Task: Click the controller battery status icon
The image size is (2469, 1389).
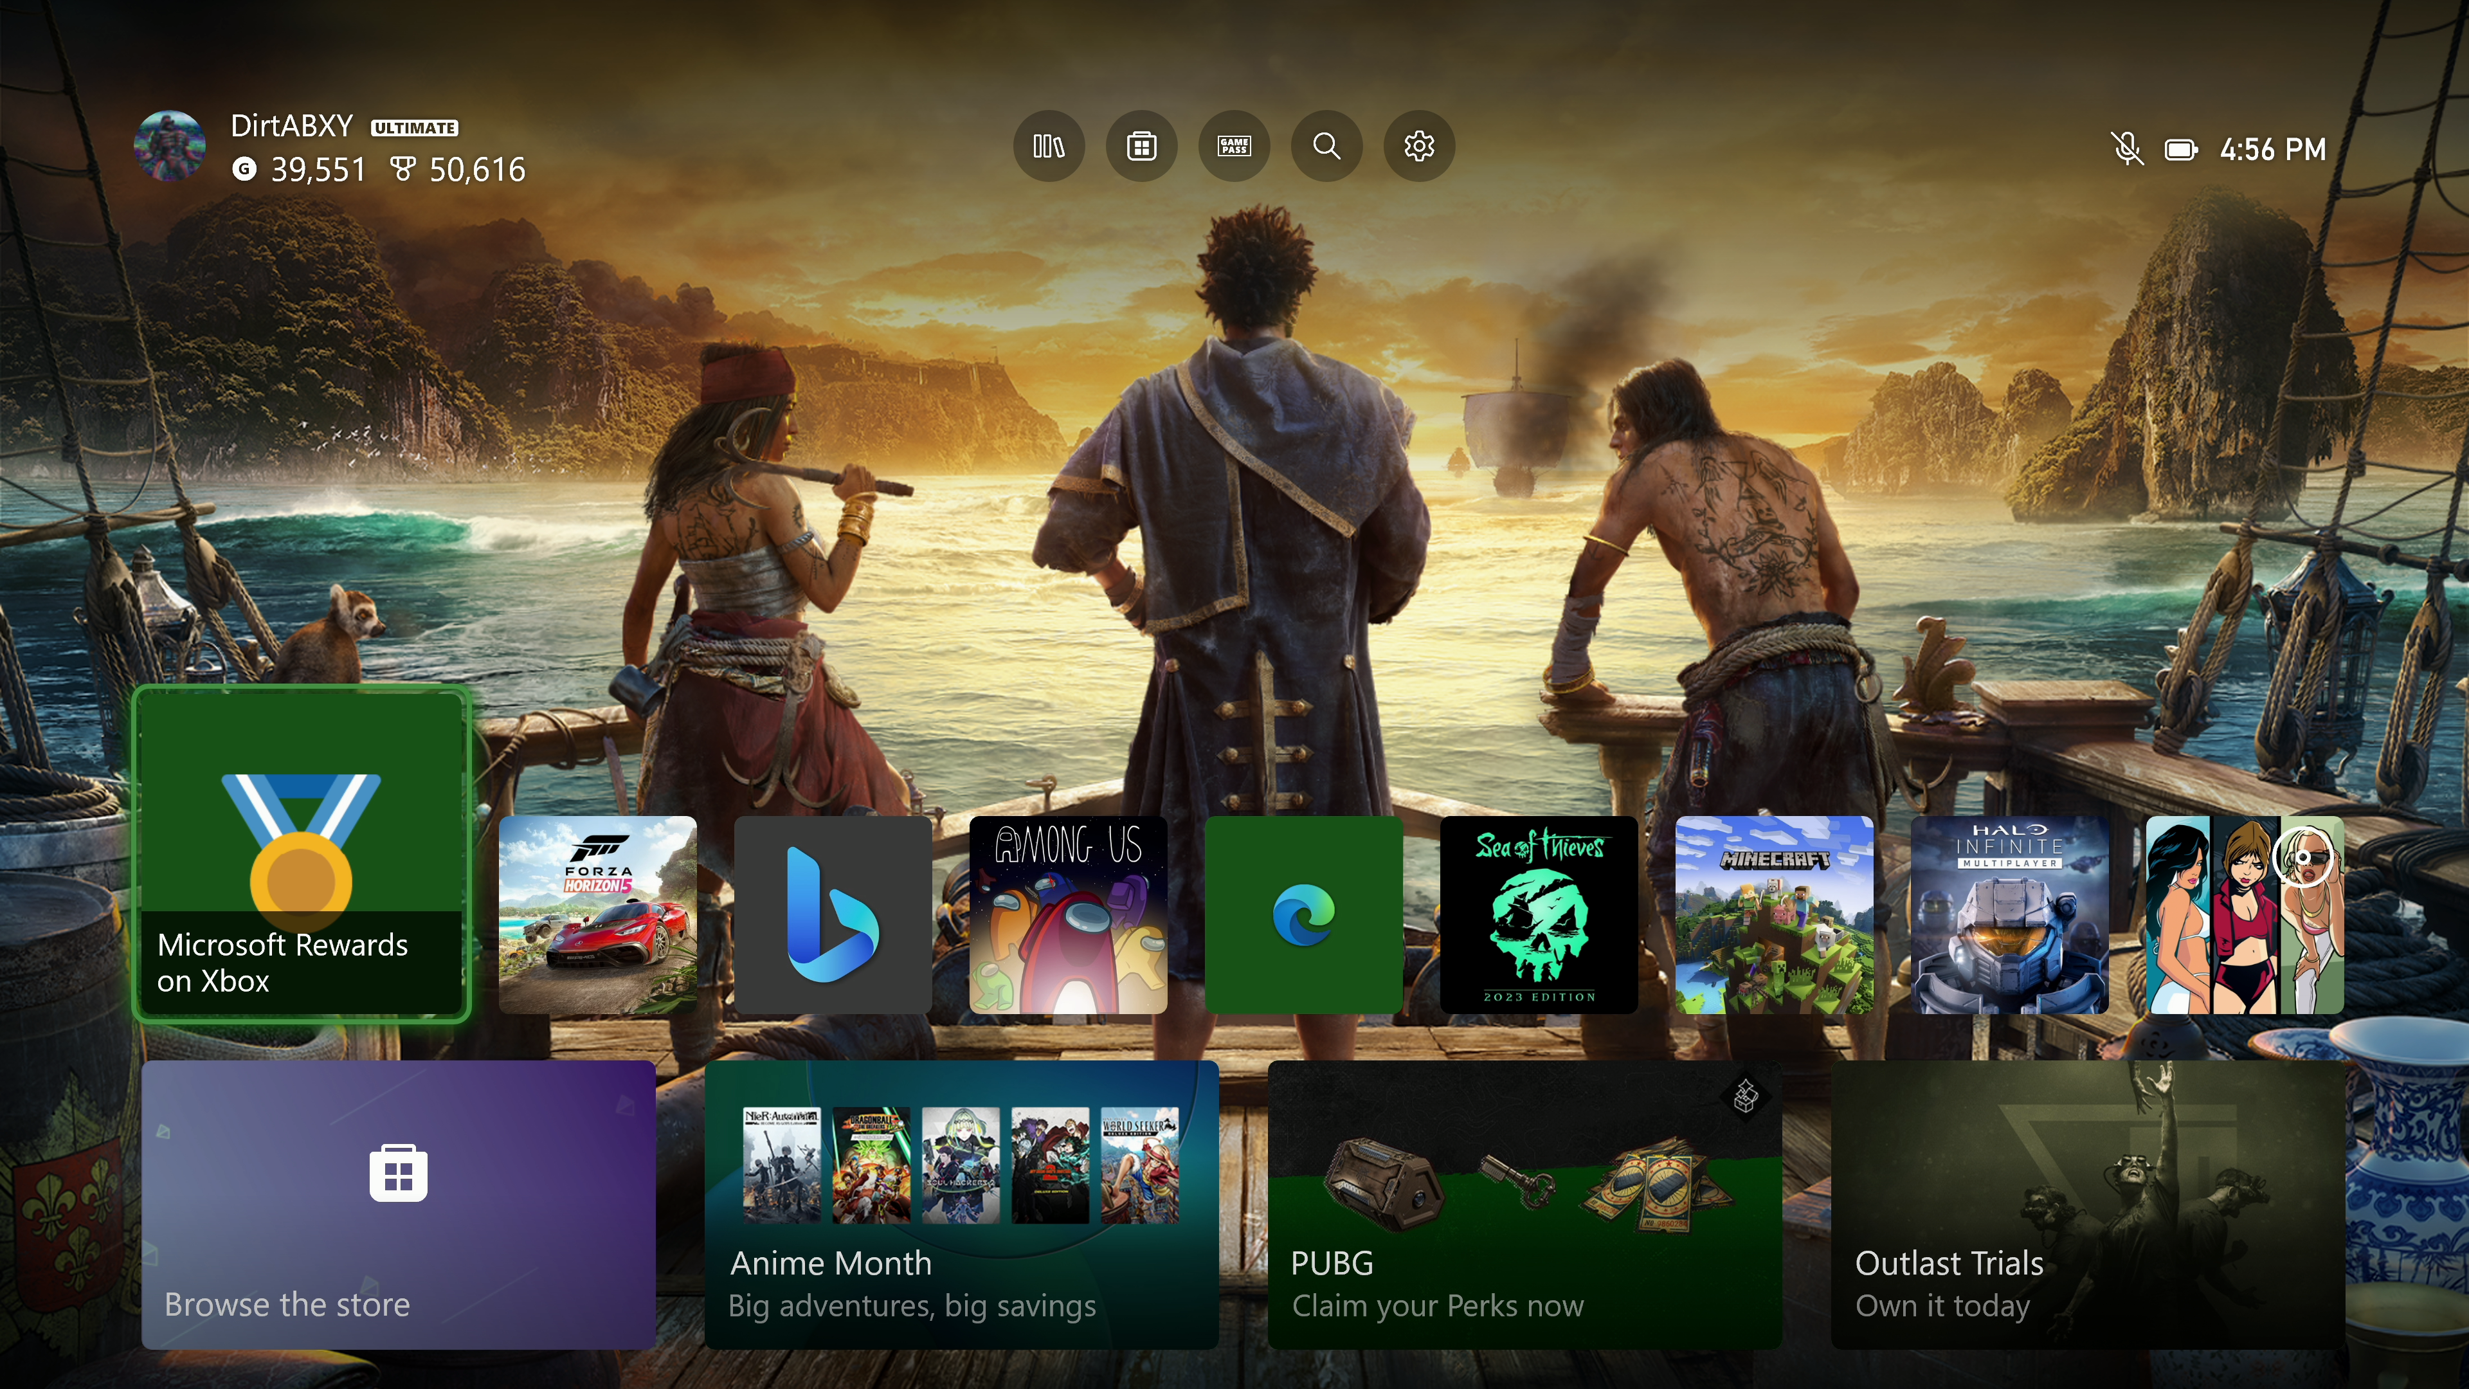Action: [x=2180, y=150]
